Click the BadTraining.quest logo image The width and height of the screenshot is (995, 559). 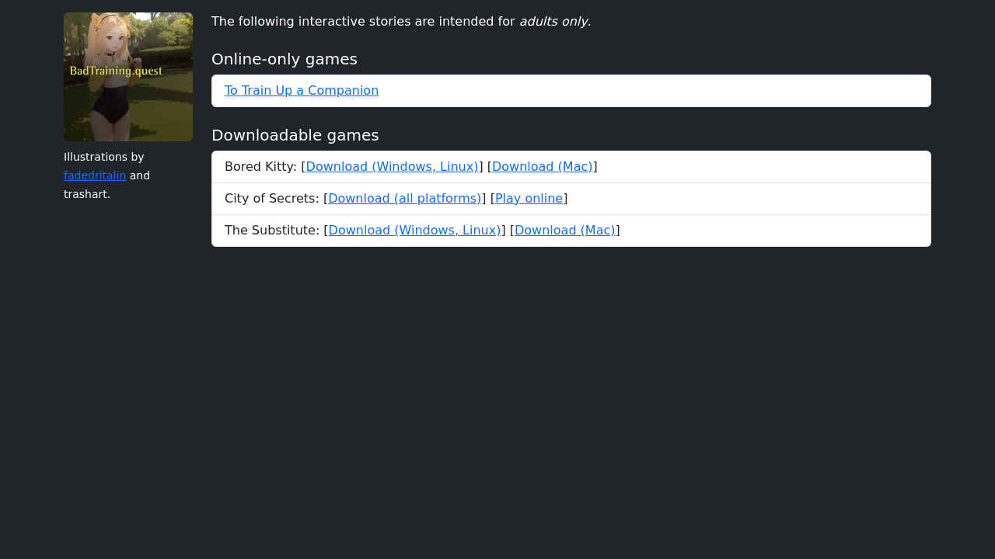tap(128, 77)
